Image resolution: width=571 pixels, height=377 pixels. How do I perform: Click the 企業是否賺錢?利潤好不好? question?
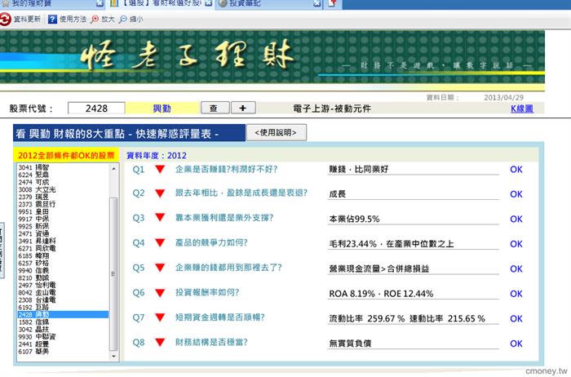(227, 170)
